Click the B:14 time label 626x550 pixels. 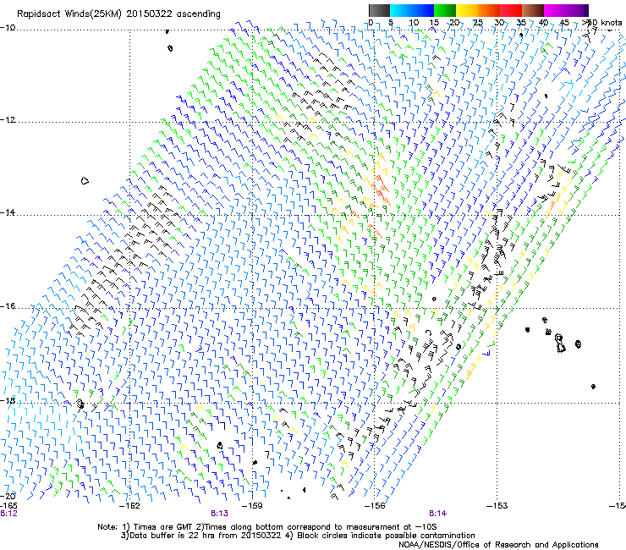(x=437, y=514)
